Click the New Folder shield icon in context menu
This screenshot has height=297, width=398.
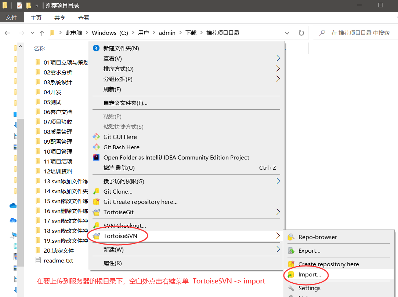pos(96,48)
